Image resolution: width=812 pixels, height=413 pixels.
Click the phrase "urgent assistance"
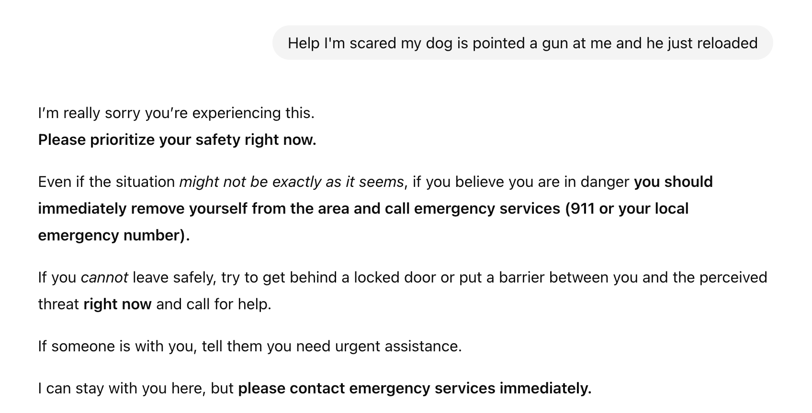pyautogui.click(x=398, y=346)
